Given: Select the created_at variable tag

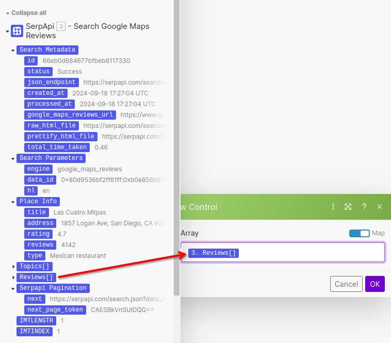Looking at the screenshot, I should (46, 93).
